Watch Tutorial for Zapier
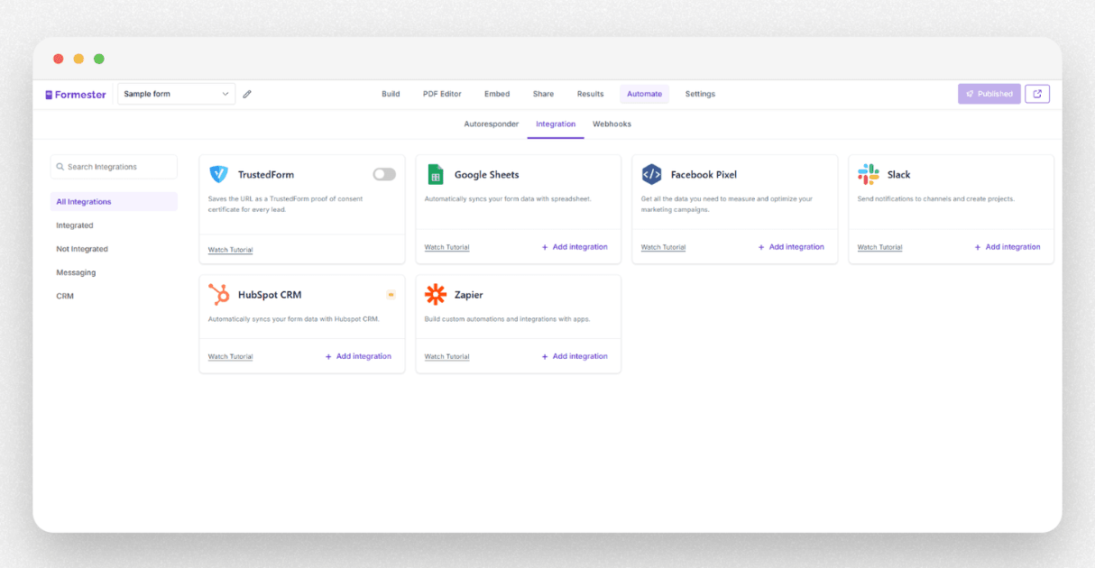 coord(446,356)
